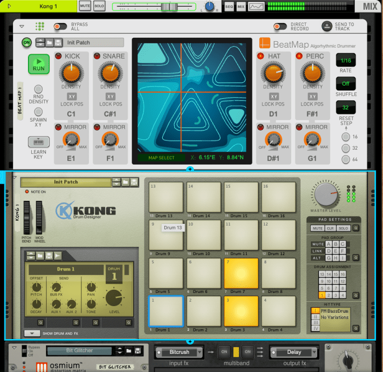Viewport: 383px width, 372px height.
Task: Click the XY lock position button under KICK
Action: point(72,96)
